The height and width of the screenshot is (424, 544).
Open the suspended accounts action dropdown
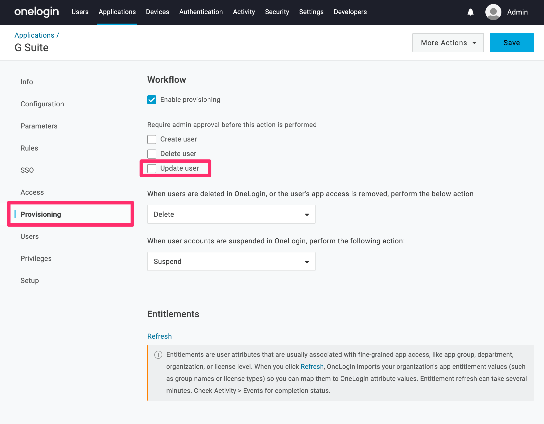tap(231, 261)
